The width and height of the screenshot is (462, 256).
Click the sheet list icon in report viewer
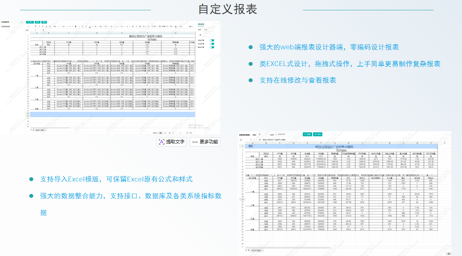click(x=249, y=250)
